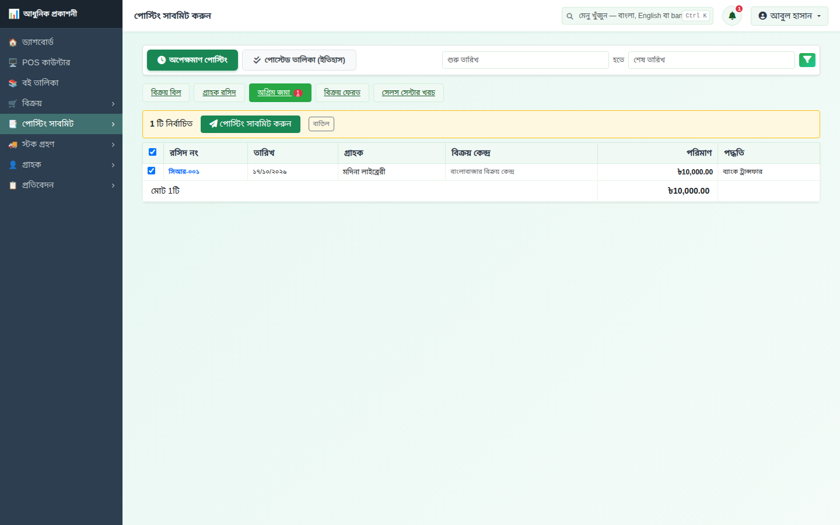
Task: Click the search magnifier icon
Action: tap(570, 16)
